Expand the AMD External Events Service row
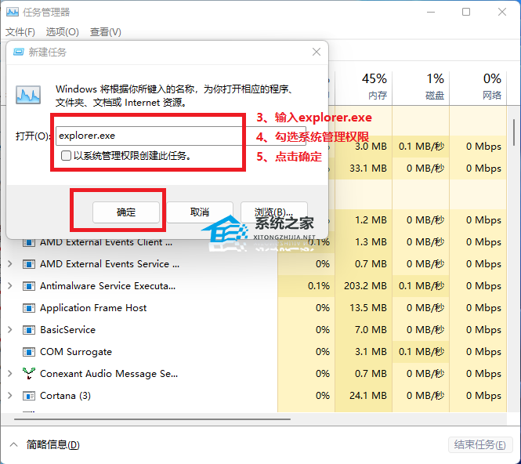521x464 pixels. (10, 264)
